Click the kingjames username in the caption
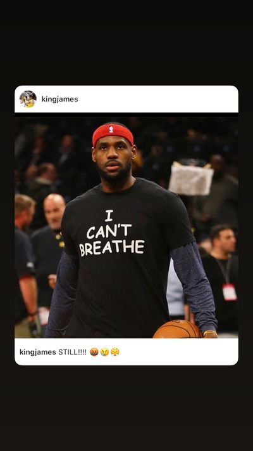Screen dimensions: 253x451 pos(37,352)
